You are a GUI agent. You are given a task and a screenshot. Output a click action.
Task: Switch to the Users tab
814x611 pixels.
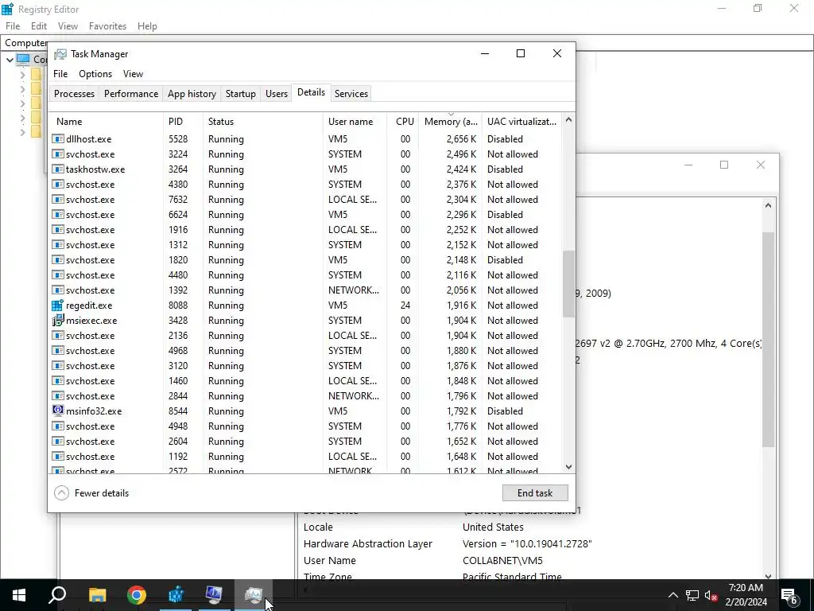click(x=276, y=94)
